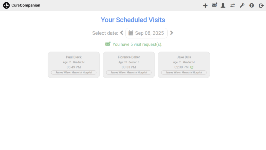
Task: Open help with the question mark icon
Action: pos(251,5)
